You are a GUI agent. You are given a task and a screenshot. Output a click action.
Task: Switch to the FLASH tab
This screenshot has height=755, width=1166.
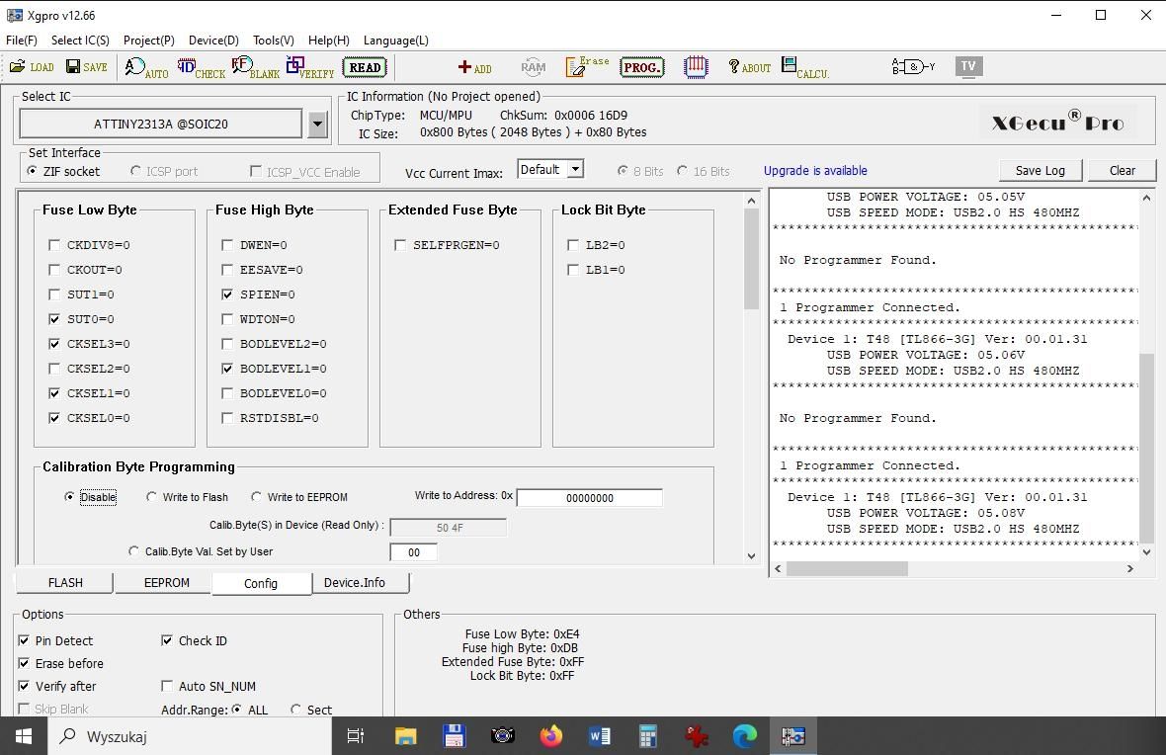tap(65, 582)
